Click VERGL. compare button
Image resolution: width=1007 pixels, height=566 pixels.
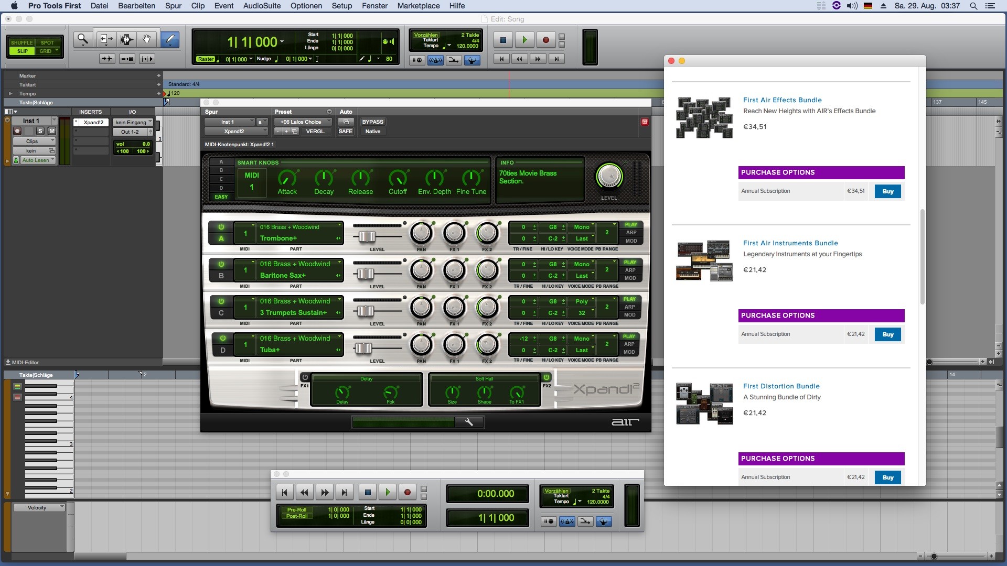click(315, 132)
